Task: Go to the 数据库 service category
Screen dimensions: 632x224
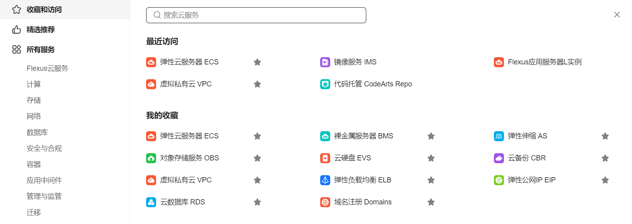Action: tap(37, 132)
